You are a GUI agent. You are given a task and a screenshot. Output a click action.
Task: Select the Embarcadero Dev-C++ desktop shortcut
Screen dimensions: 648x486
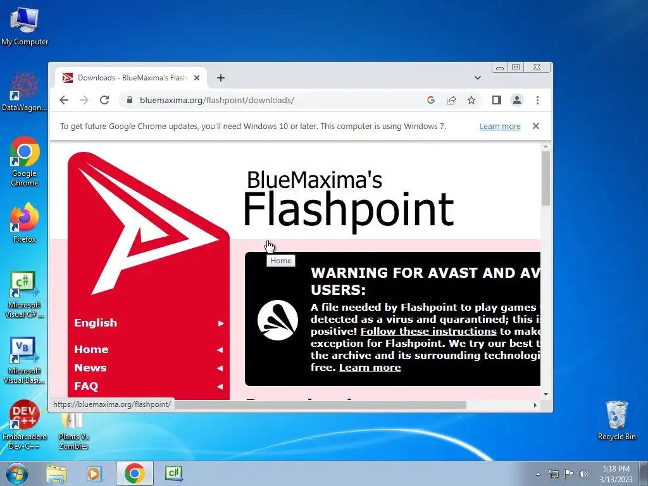25,425
